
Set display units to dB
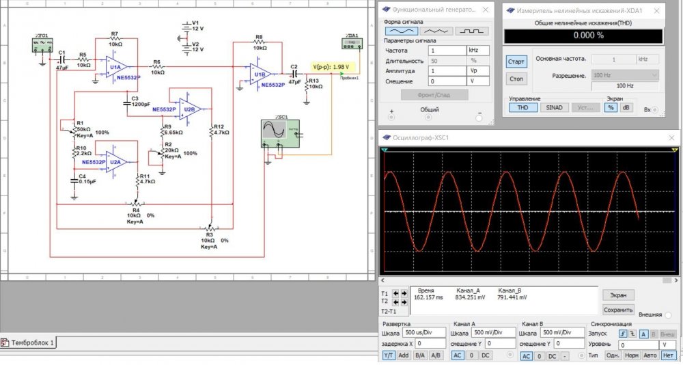pyautogui.click(x=627, y=107)
